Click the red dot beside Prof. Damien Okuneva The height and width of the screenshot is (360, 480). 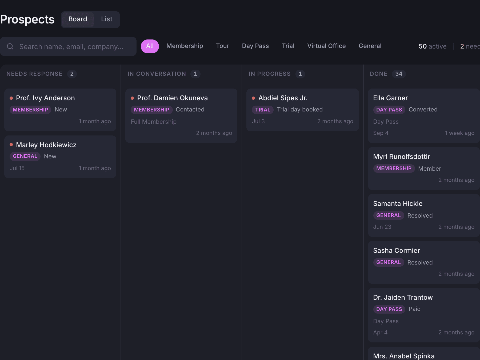tap(132, 98)
